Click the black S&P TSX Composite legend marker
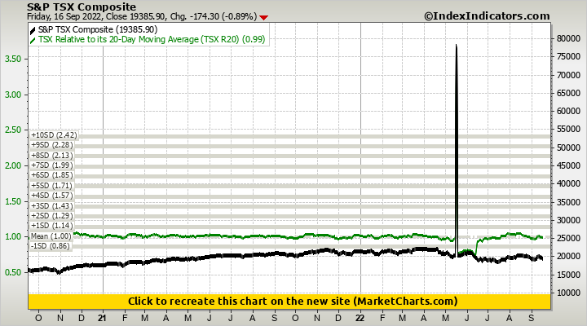 coord(33,30)
